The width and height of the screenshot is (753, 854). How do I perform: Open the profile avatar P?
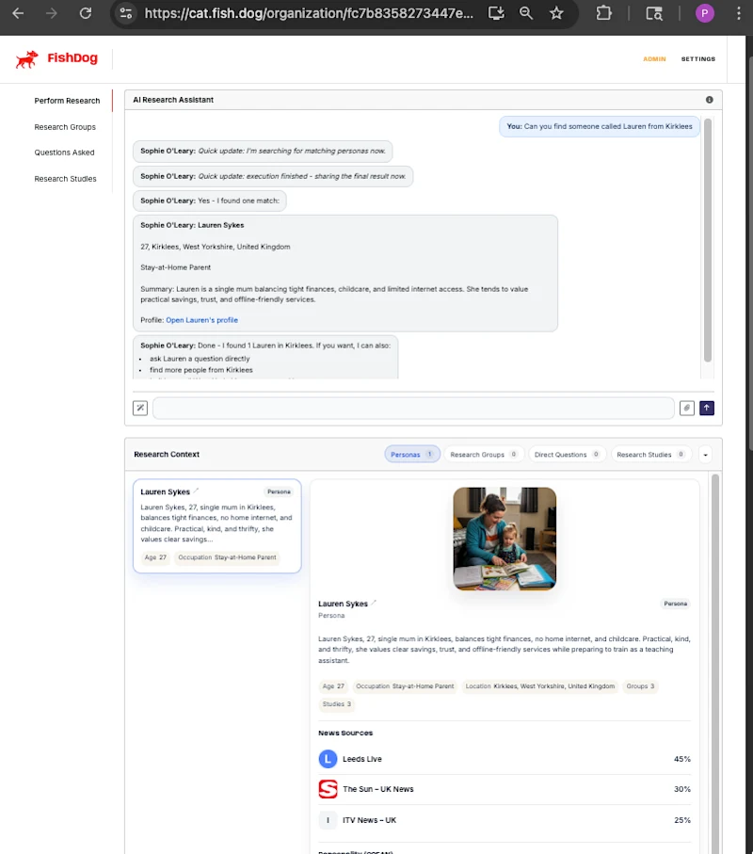point(705,13)
